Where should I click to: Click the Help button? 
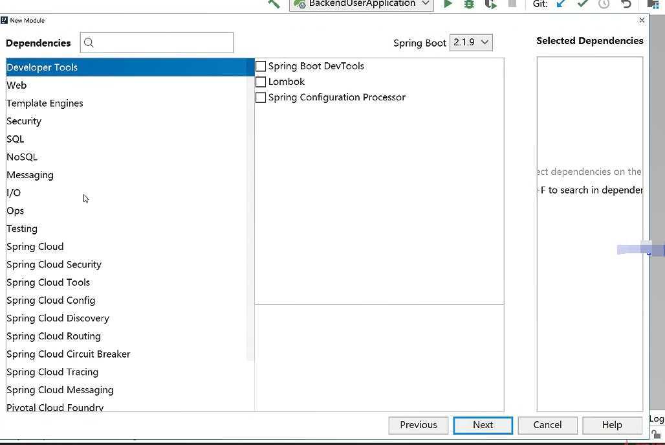click(612, 425)
